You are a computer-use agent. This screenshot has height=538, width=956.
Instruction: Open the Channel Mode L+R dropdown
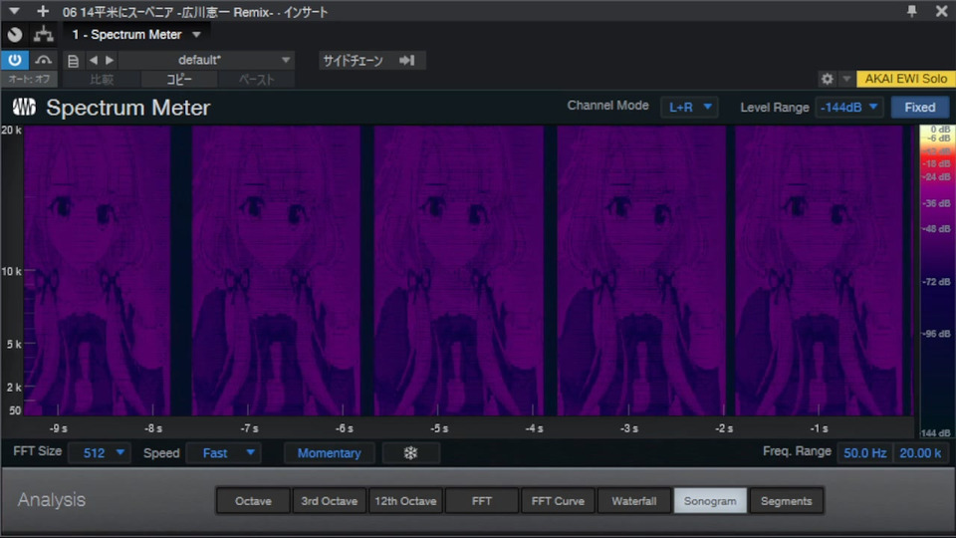pos(689,108)
